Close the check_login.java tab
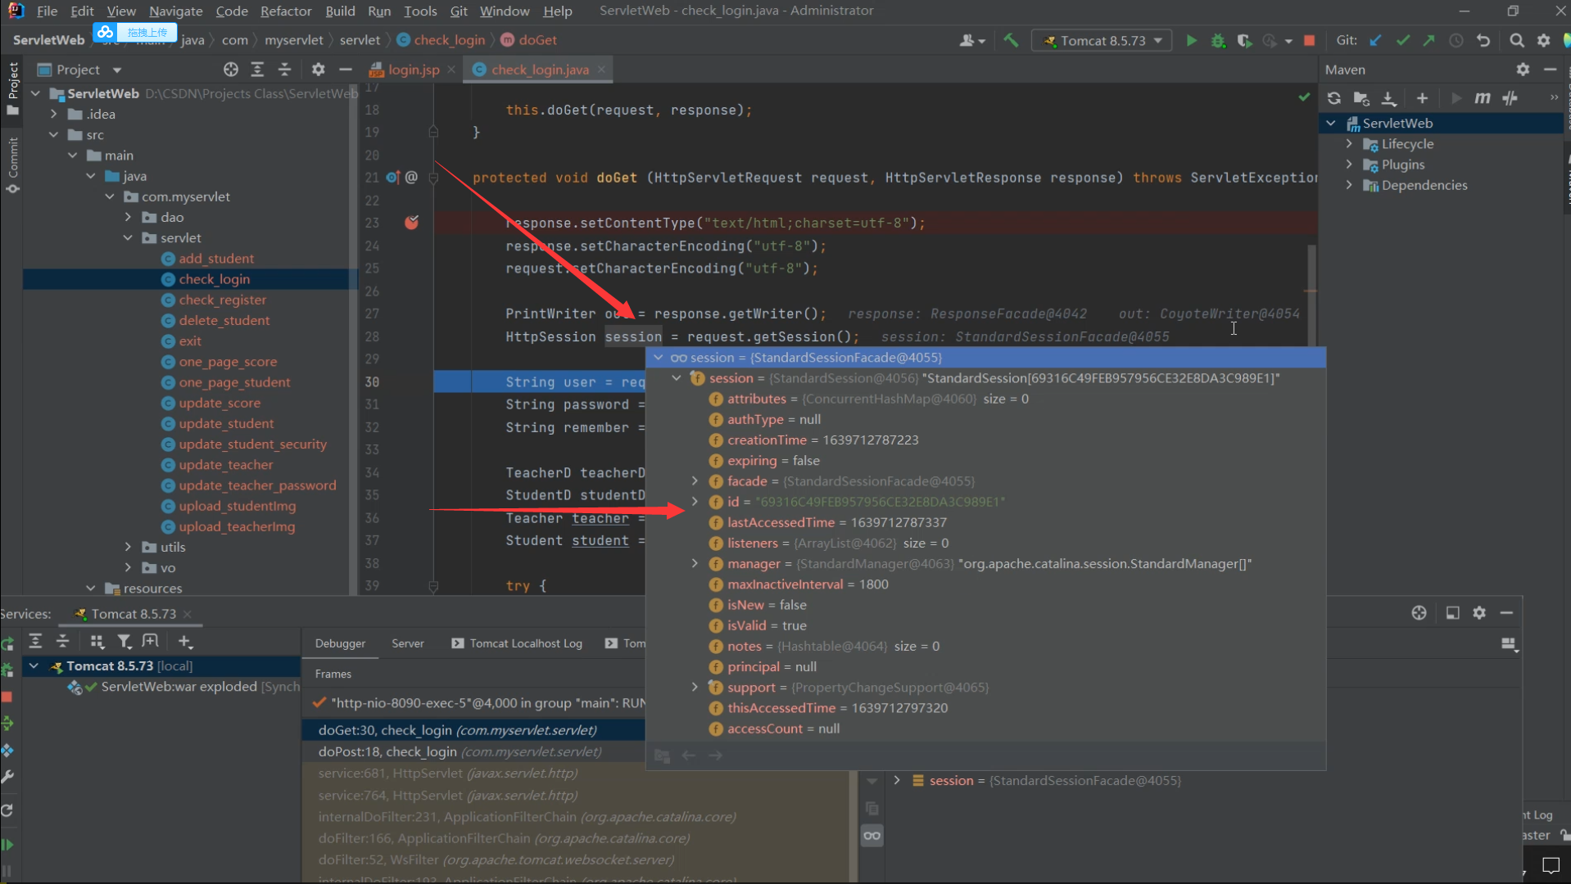 click(601, 70)
